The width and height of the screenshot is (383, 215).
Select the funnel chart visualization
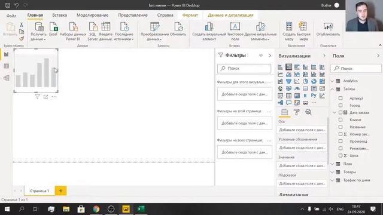pyautogui.click(x=288, y=81)
